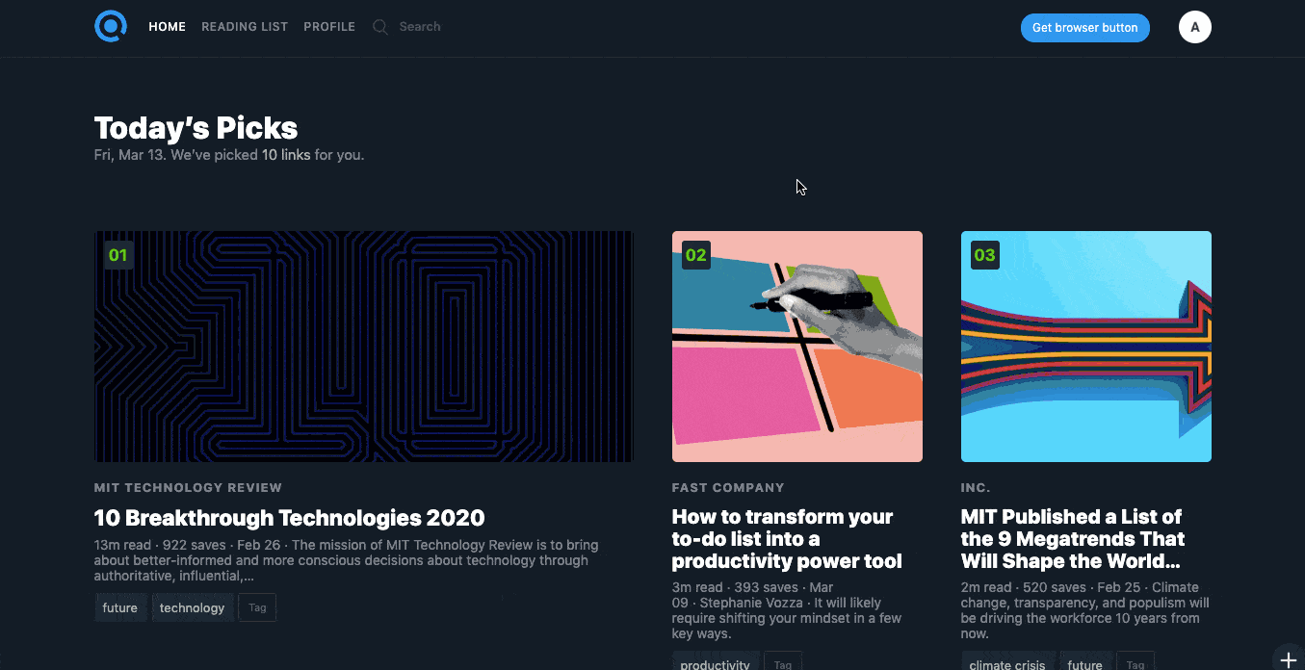Click the search magnifier icon
Image resolution: width=1305 pixels, height=670 pixels.
point(380,27)
